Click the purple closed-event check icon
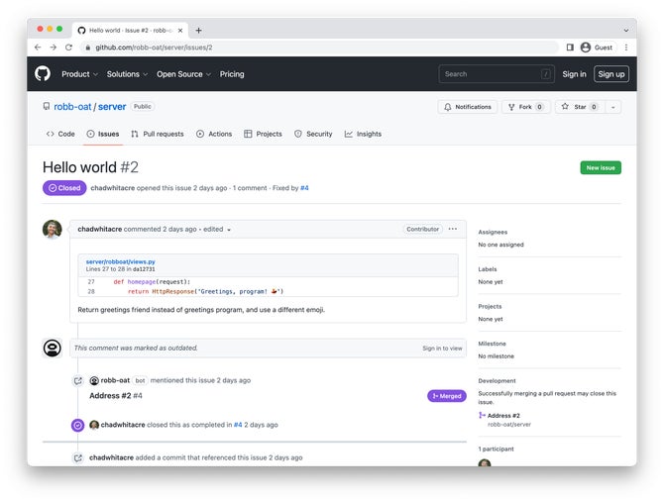The height and width of the screenshot is (502, 664). [x=78, y=425]
